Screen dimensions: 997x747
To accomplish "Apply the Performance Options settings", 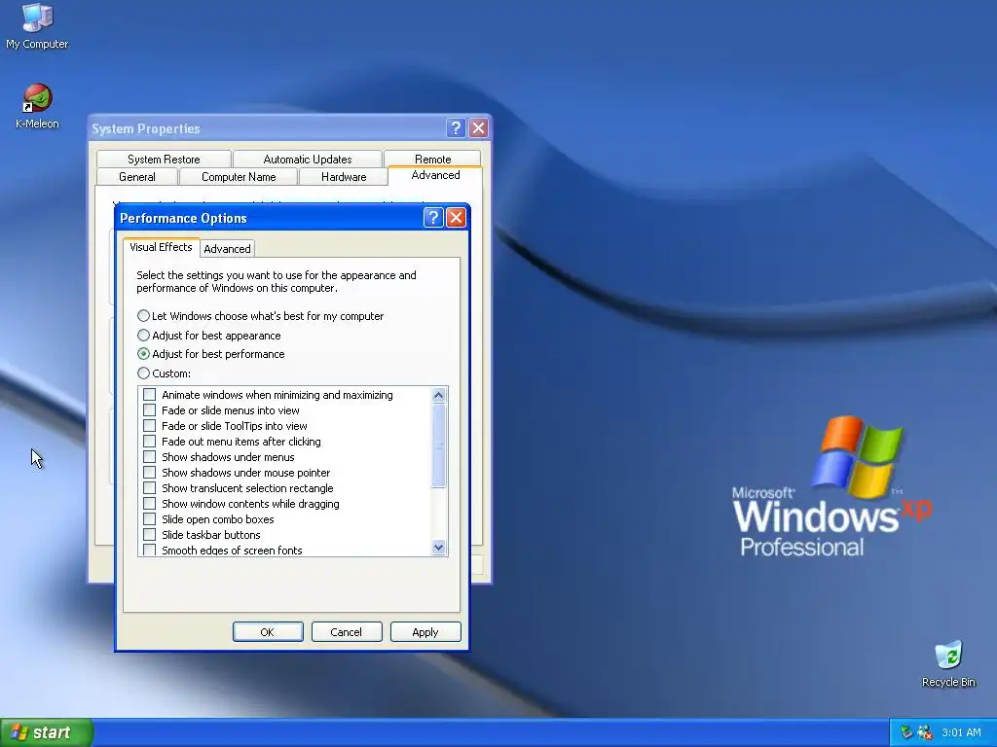I will [x=425, y=632].
